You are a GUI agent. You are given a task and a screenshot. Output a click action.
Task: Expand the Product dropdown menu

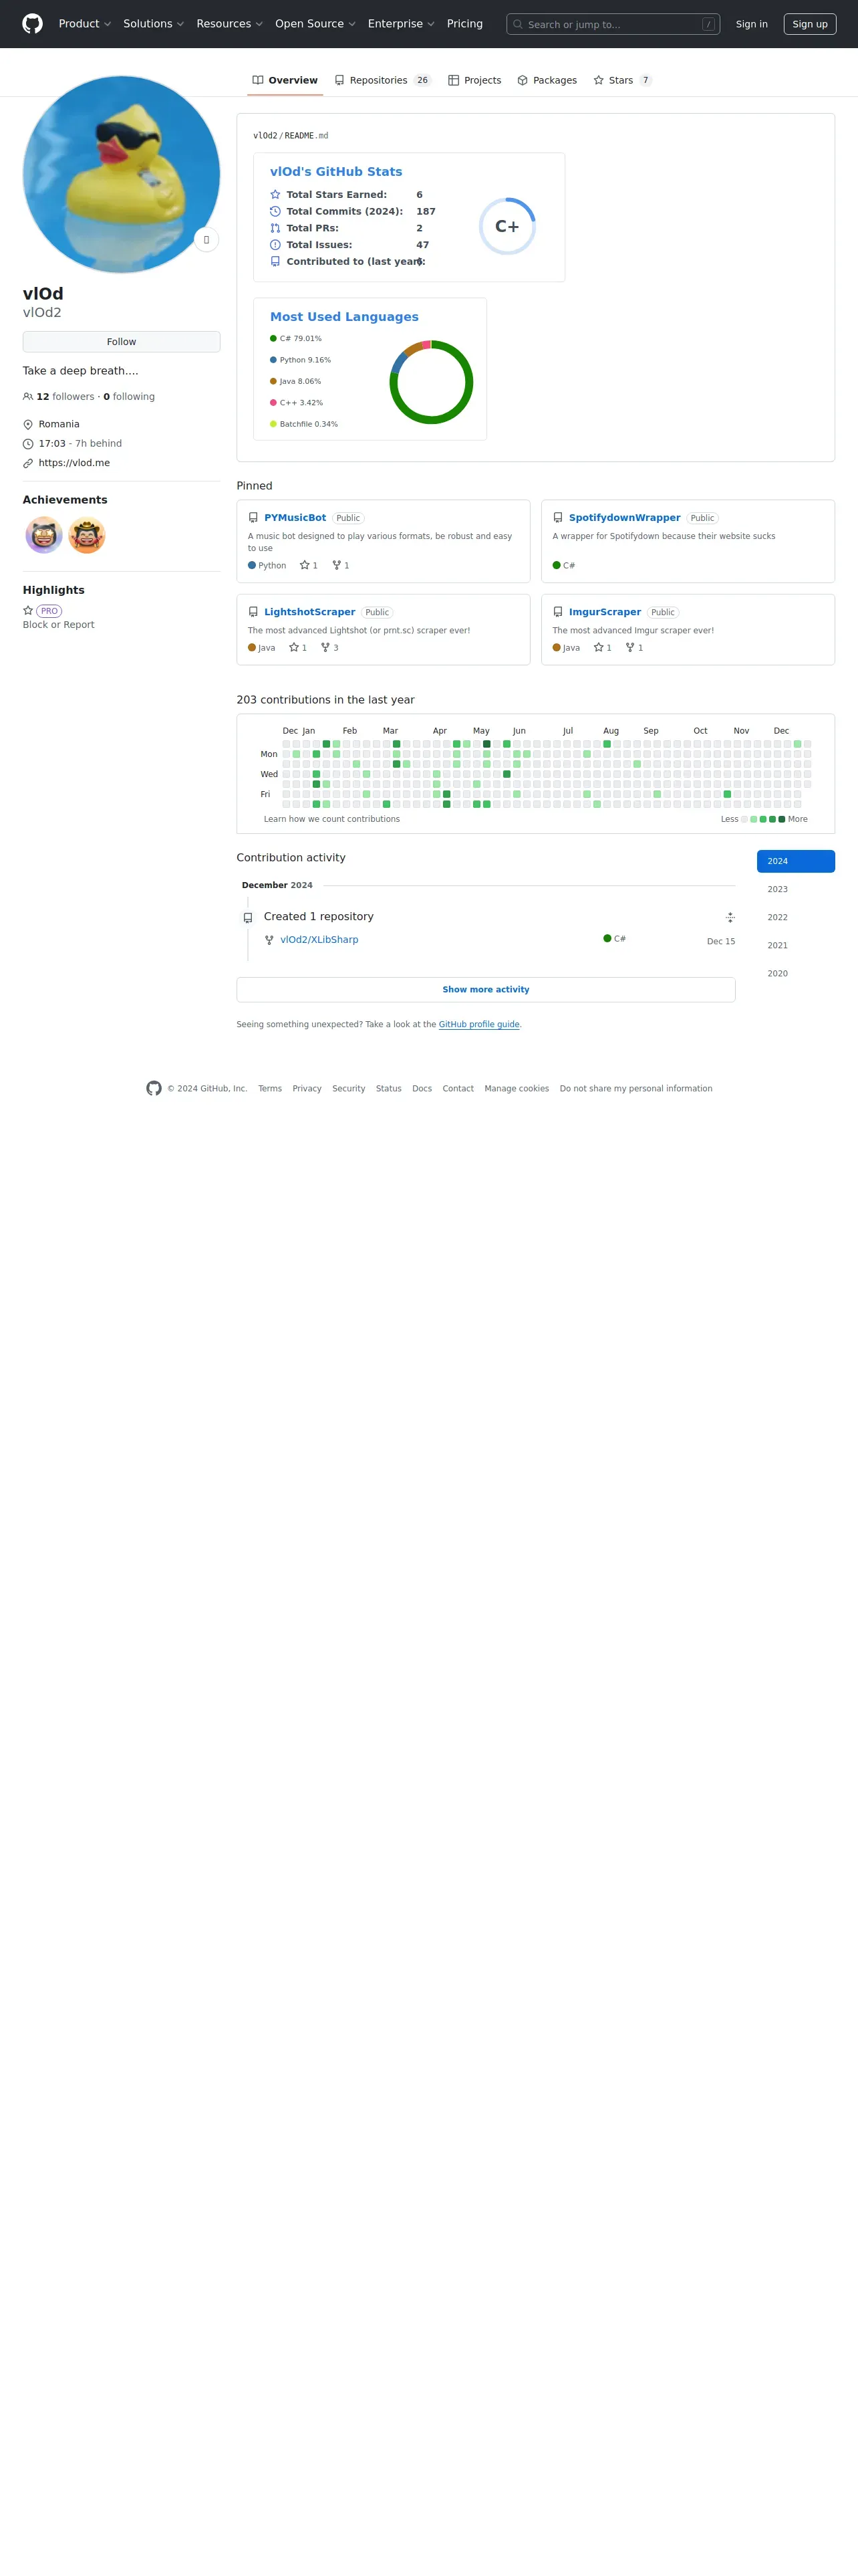click(85, 24)
